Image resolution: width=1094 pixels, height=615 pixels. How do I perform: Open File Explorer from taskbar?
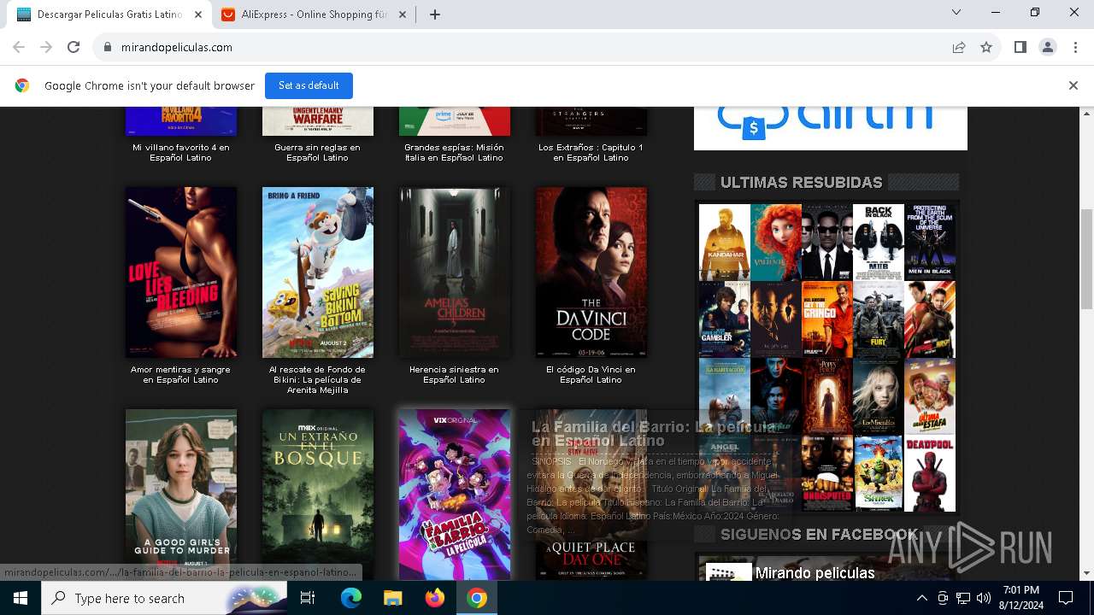(392, 598)
